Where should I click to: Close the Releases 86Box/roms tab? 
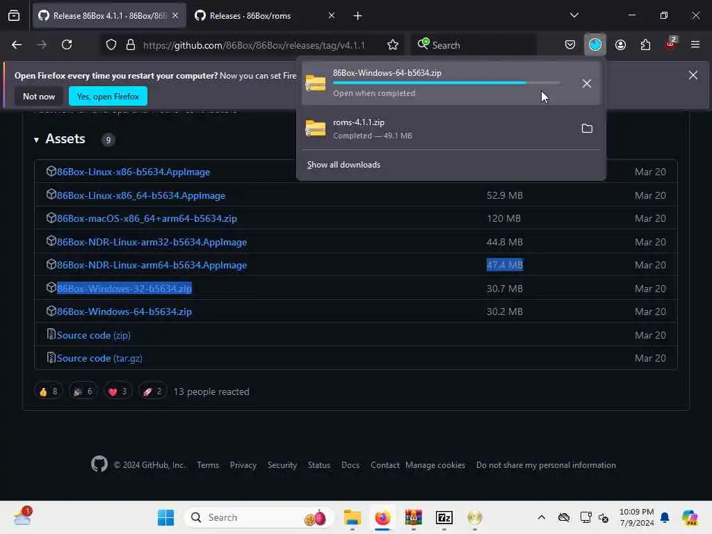coord(332,16)
